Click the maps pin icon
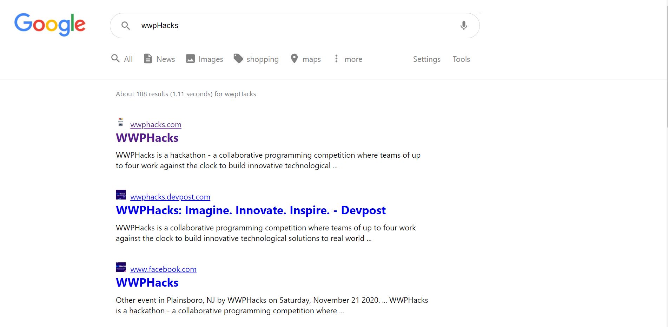The height and width of the screenshot is (327, 668). coord(294,59)
